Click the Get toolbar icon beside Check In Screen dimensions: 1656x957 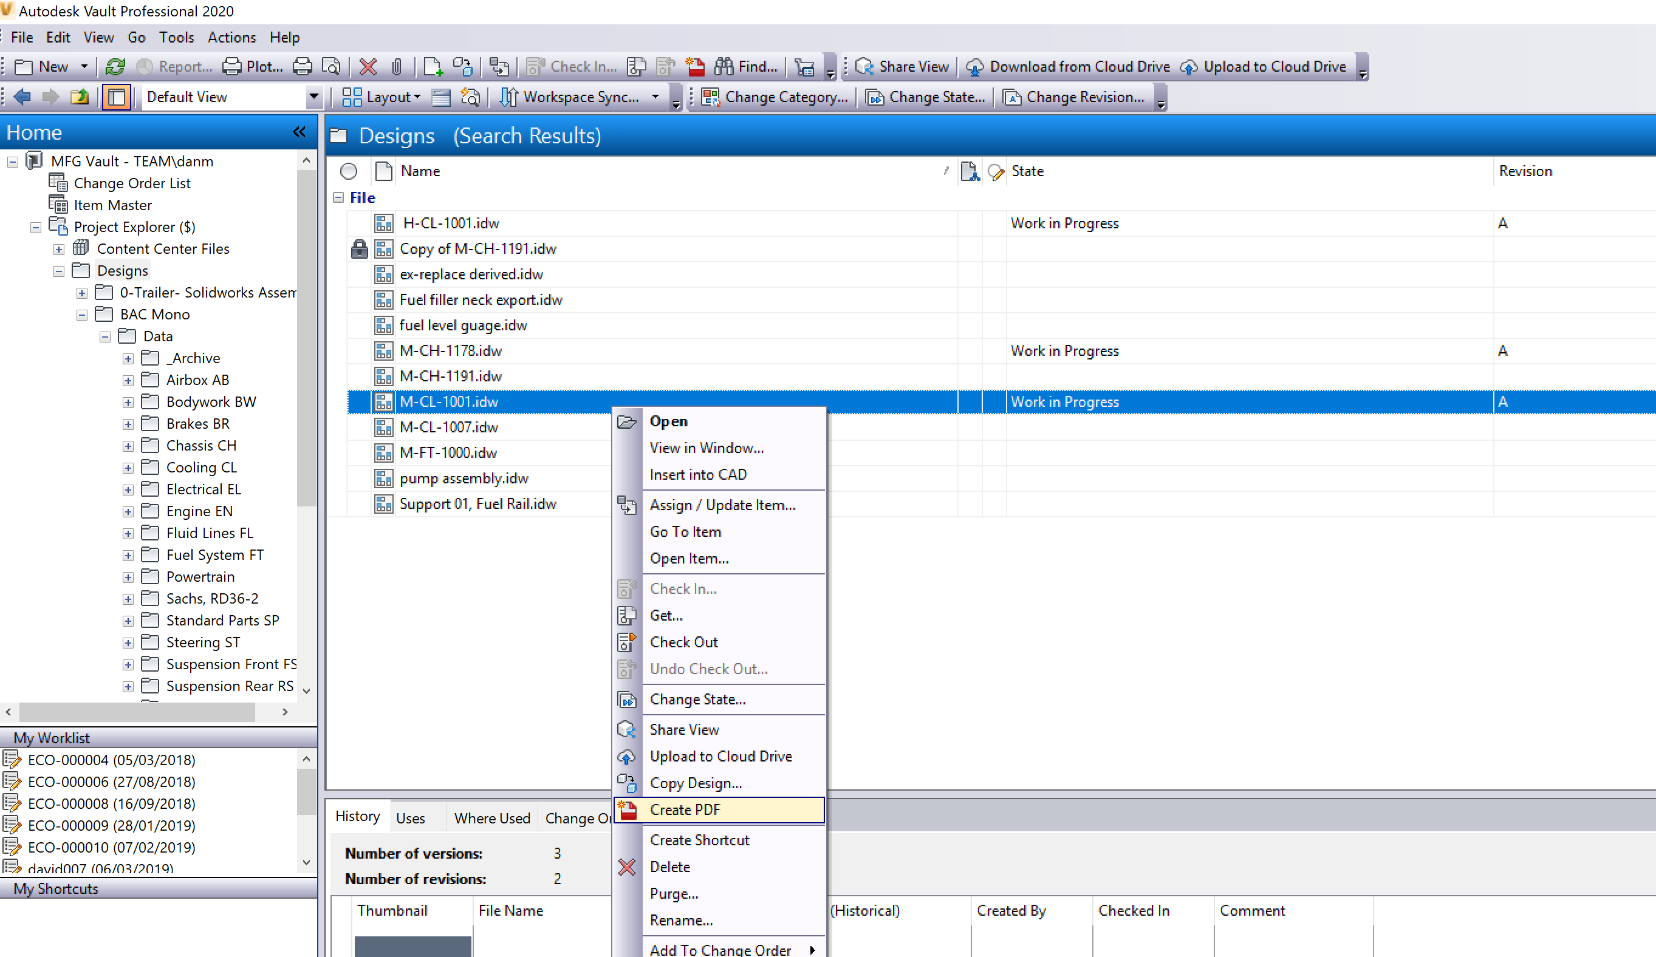tap(636, 66)
